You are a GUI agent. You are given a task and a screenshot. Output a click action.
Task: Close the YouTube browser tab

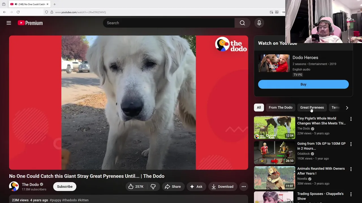[48, 4]
